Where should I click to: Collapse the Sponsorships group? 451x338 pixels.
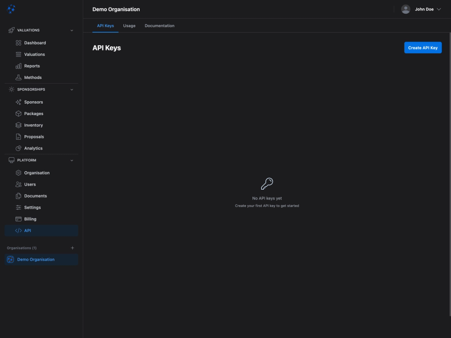(x=71, y=89)
